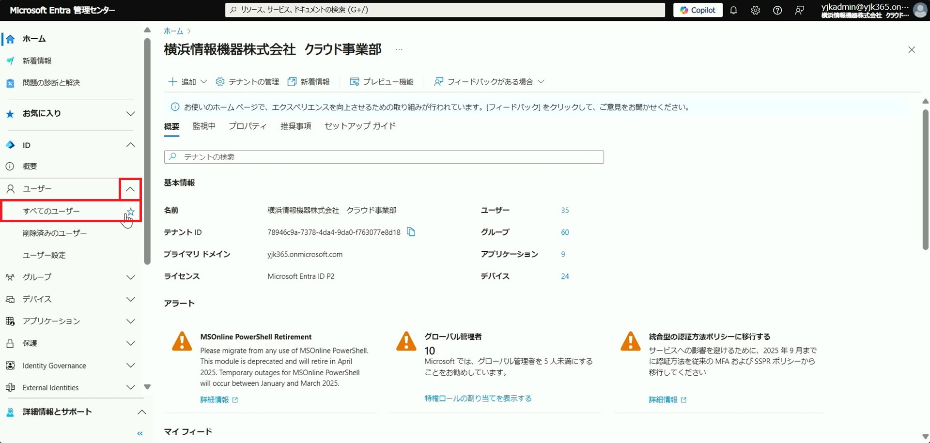Click the sidebar scrollbar thumb
The image size is (930, 443).
(147, 152)
